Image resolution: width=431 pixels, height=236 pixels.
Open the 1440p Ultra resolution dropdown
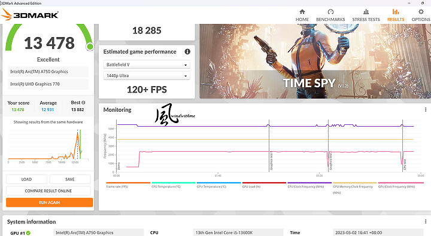tap(147, 75)
